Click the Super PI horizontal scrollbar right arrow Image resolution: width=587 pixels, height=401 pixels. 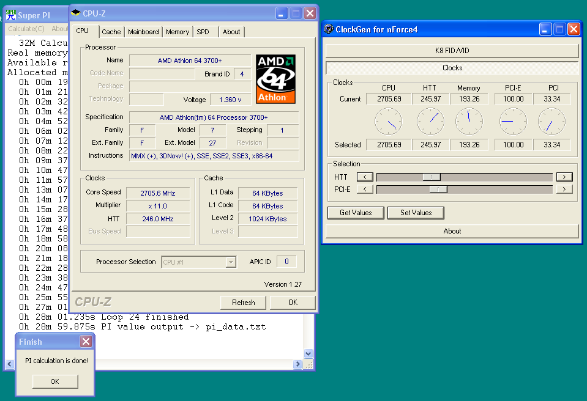(297, 364)
